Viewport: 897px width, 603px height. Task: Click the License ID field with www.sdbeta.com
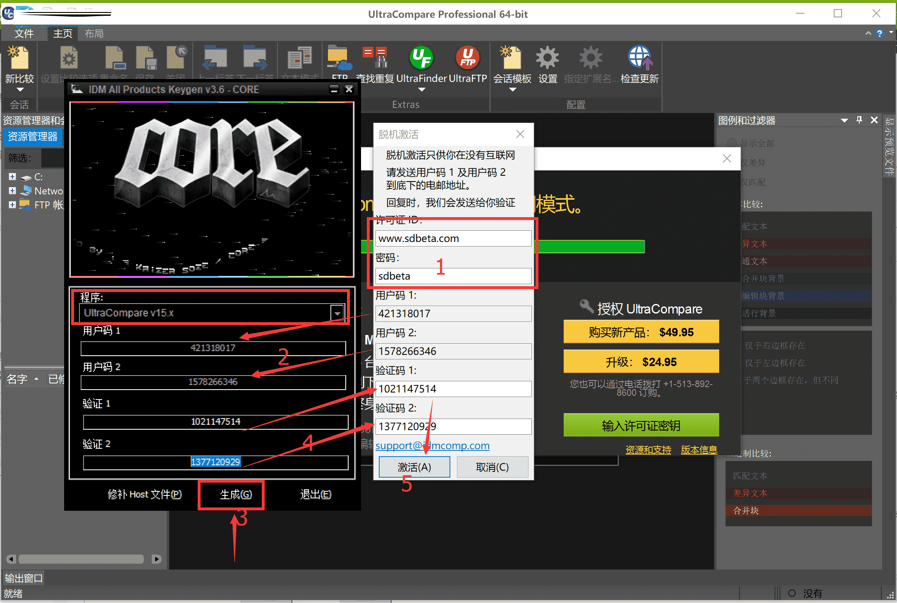[x=453, y=238]
